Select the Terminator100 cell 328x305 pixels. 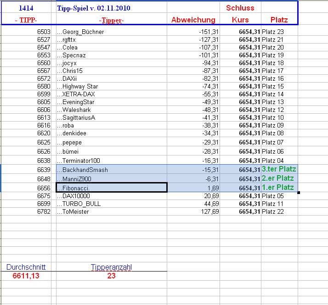click(112, 160)
